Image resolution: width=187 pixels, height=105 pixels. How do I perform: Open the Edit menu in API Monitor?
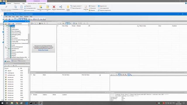coord(10,17)
